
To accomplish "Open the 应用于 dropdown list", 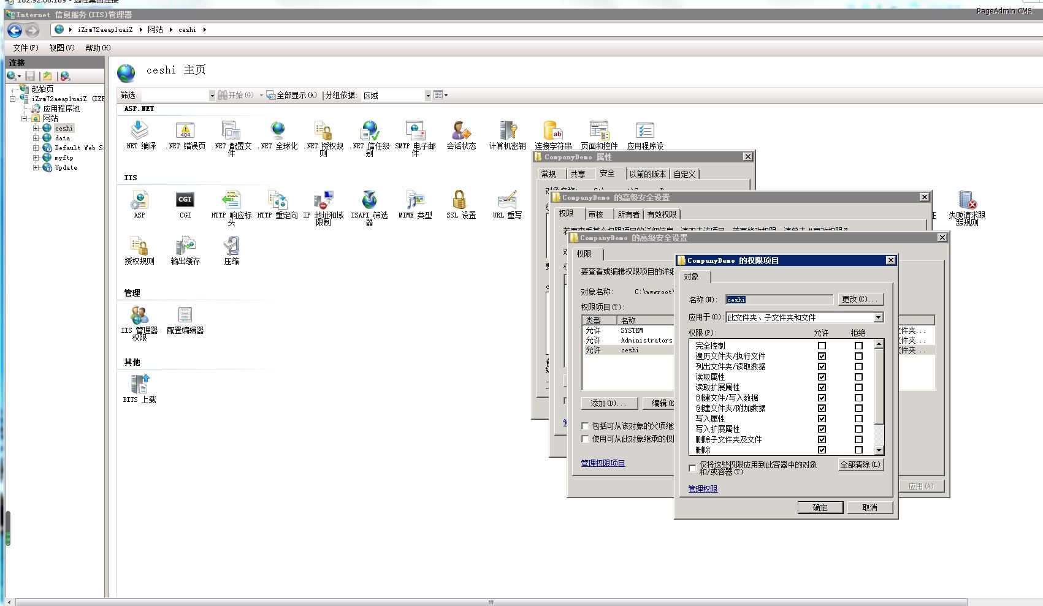I will coord(878,317).
